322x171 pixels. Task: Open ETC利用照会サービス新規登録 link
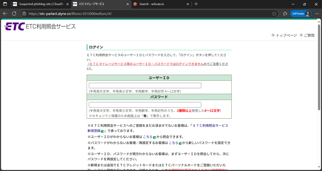(x=158, y=128)
